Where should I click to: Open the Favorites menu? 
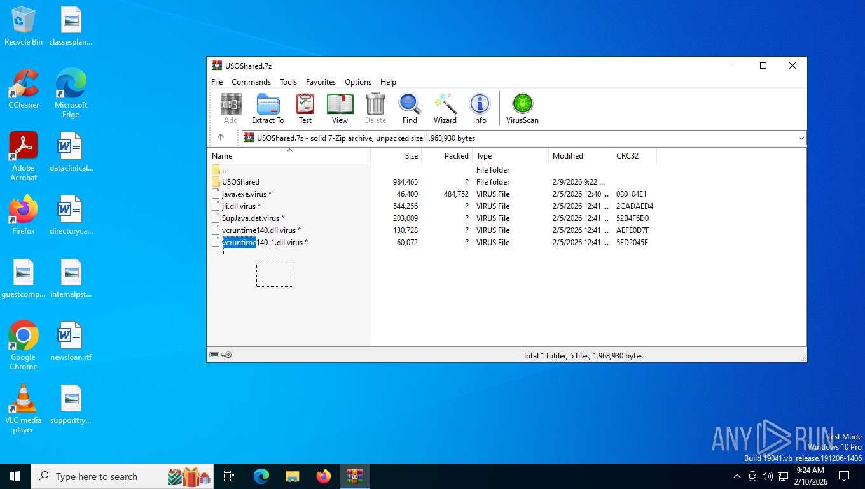pos(321,82)
